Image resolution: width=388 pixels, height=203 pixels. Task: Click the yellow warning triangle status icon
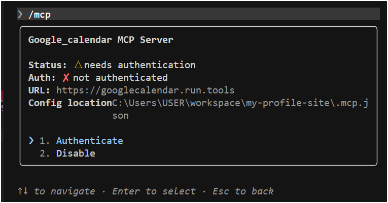[78, 65]
